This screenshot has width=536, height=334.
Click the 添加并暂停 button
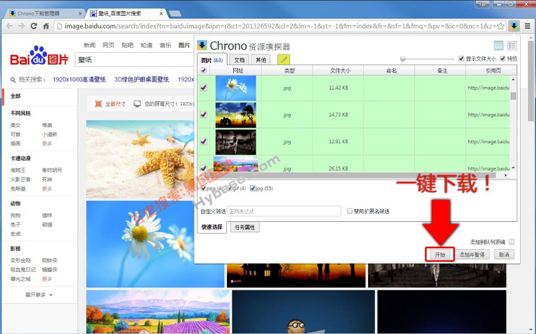pos(472,254)
